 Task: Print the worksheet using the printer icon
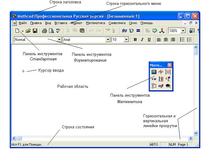(x=45, y=31)
